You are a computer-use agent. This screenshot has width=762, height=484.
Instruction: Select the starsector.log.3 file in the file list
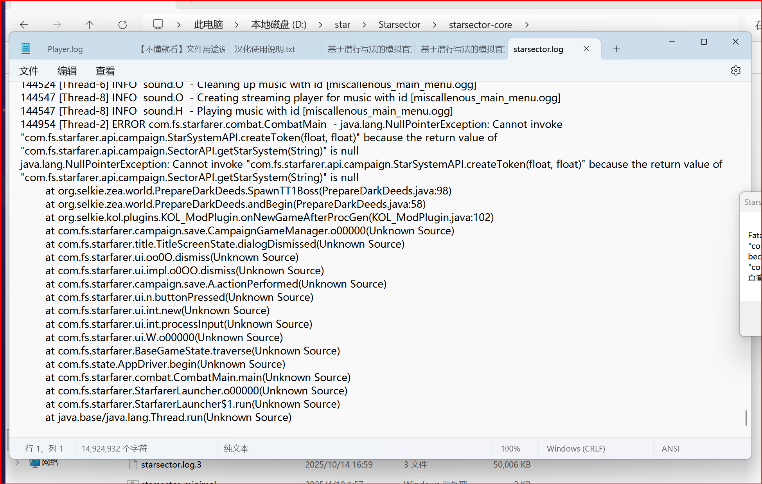171,464
